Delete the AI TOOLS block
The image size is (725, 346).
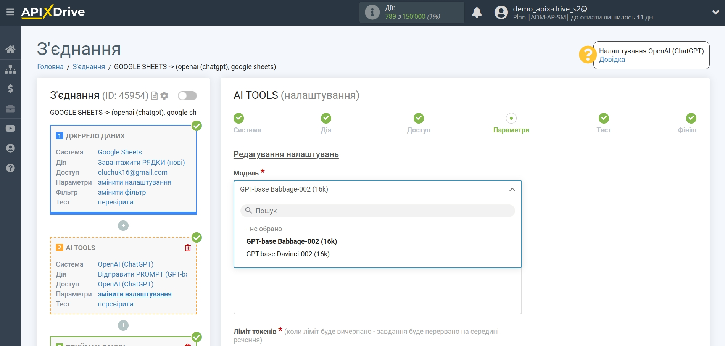[188, 248]
